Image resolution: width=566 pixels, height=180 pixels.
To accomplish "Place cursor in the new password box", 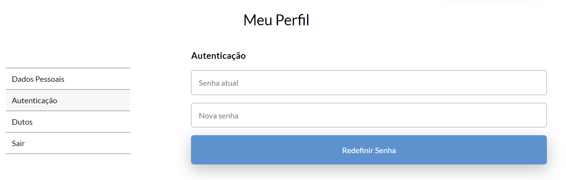I will (368, 115).
